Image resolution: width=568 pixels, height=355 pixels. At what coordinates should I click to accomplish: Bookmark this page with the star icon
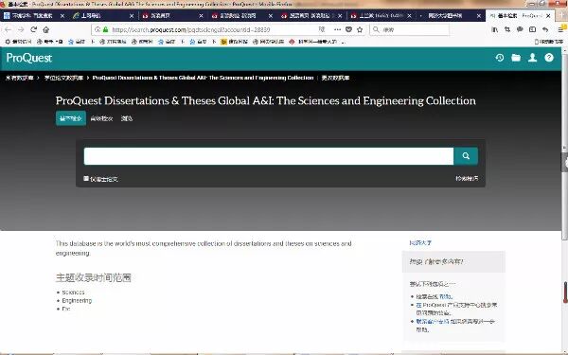360,29
